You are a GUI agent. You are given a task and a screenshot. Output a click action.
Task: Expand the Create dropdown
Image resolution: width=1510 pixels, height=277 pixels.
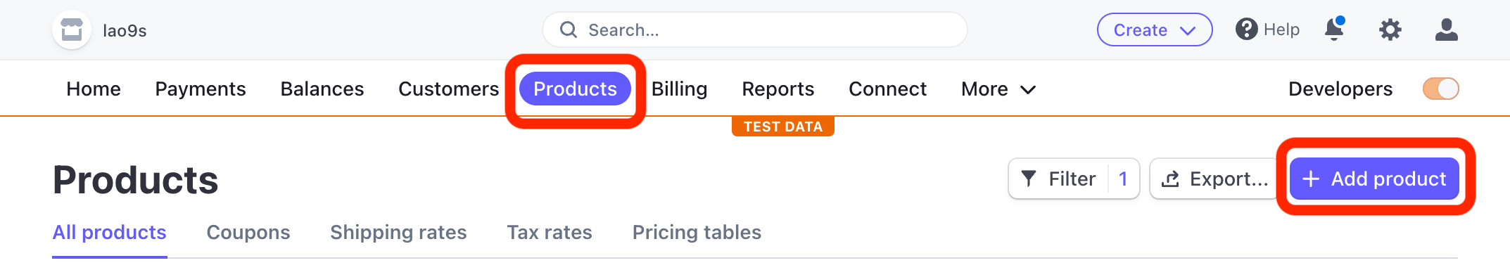pyautogui.click(x=1155, y=30)
